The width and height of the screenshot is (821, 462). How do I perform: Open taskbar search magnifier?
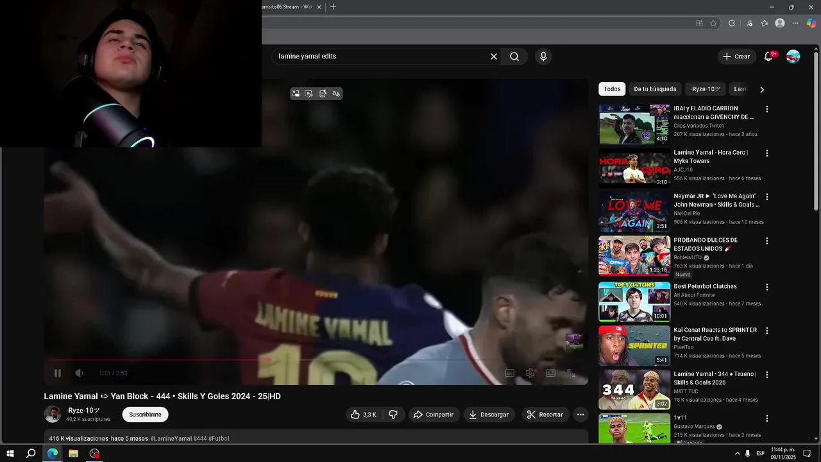click(31, 454)
